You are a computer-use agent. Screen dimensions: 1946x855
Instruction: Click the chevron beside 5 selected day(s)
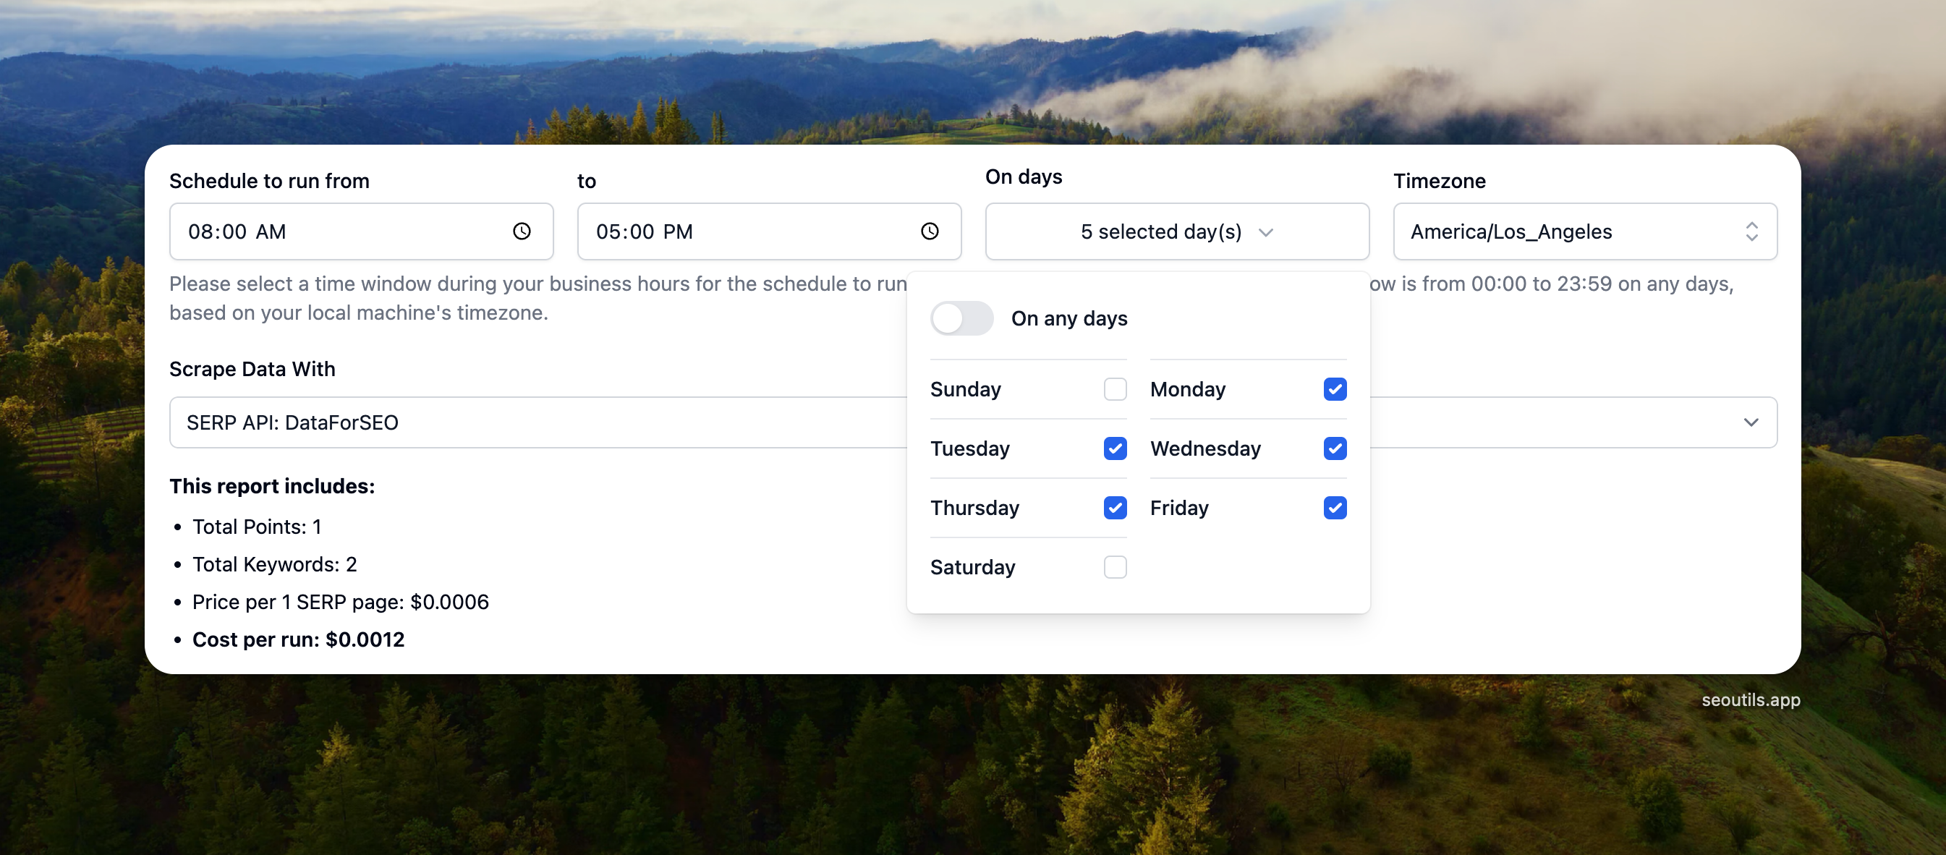tap(1266, 232)
